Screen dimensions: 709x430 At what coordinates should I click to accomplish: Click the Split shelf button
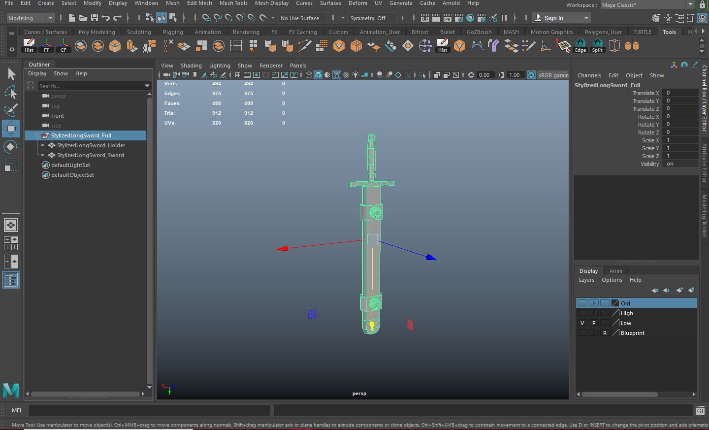(598, 46)
